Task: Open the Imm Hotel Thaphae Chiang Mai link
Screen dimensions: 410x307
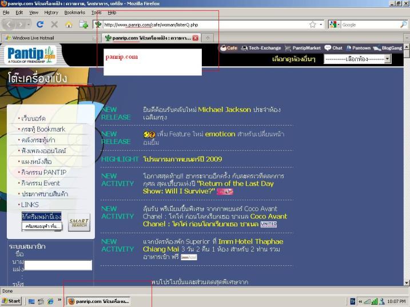Action: [x=213, y=245]
